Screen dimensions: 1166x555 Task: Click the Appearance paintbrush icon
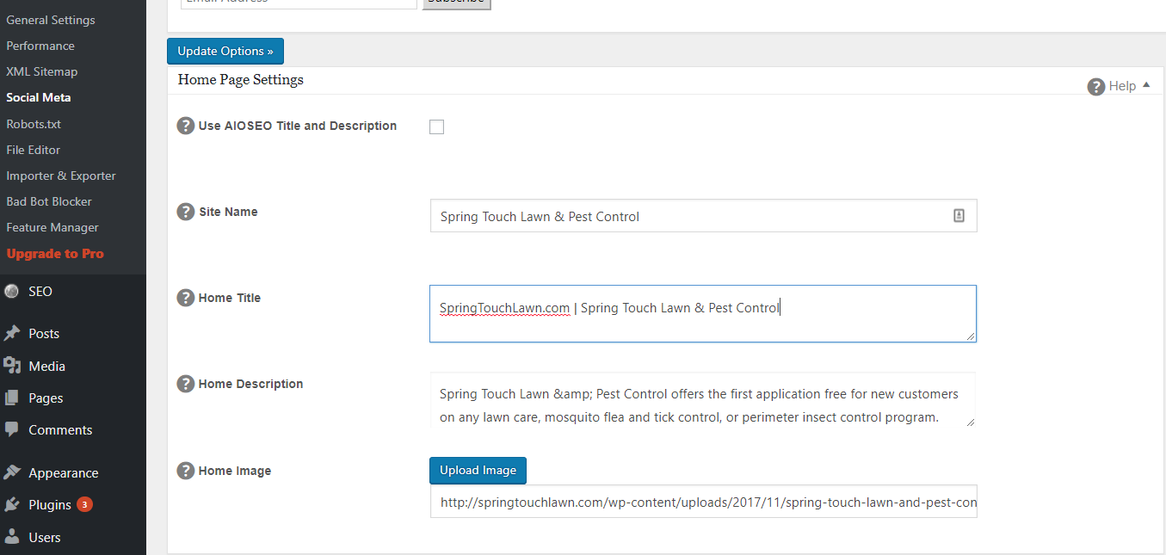tap(12, 472)
